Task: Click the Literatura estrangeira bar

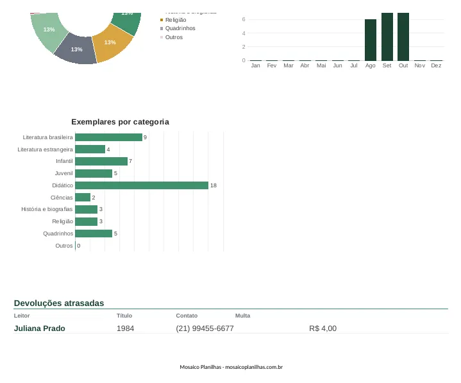Action: (90, 149)
